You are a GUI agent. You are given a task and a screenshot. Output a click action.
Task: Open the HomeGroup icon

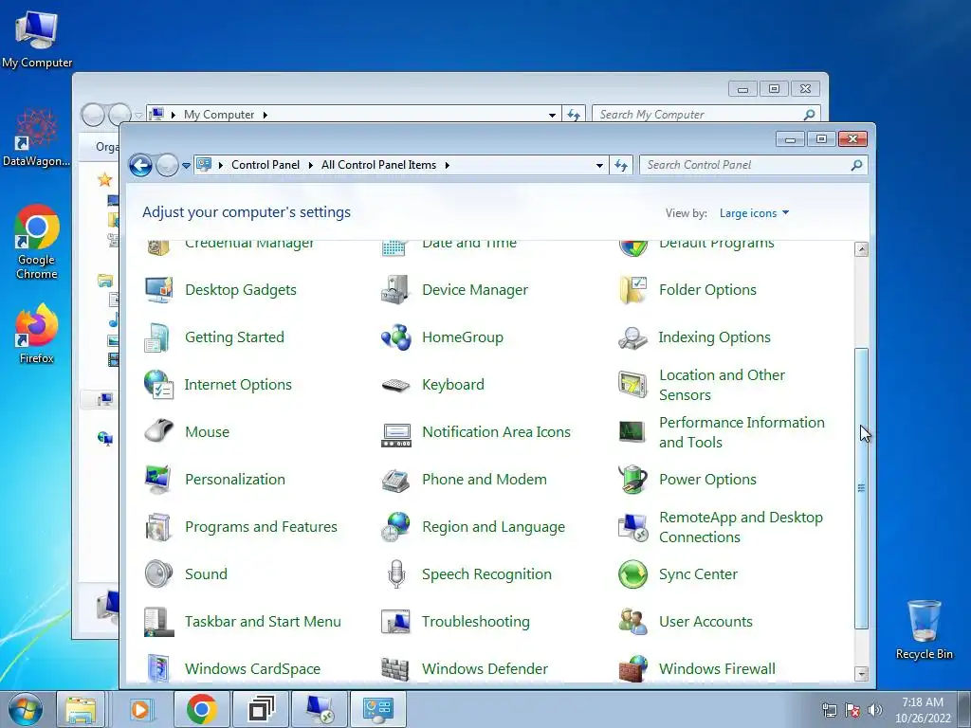point(395,337)
